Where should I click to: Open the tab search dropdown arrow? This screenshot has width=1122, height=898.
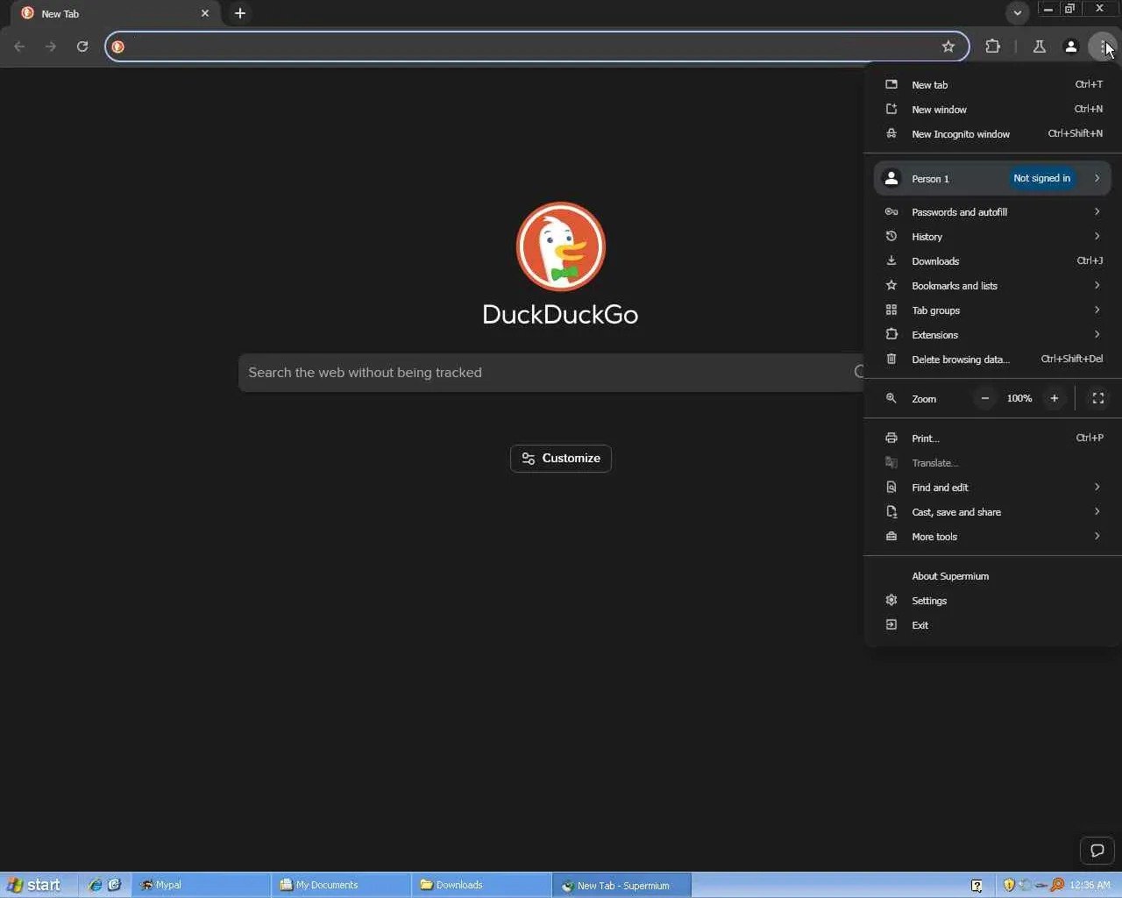click(x=1018, y=13)
